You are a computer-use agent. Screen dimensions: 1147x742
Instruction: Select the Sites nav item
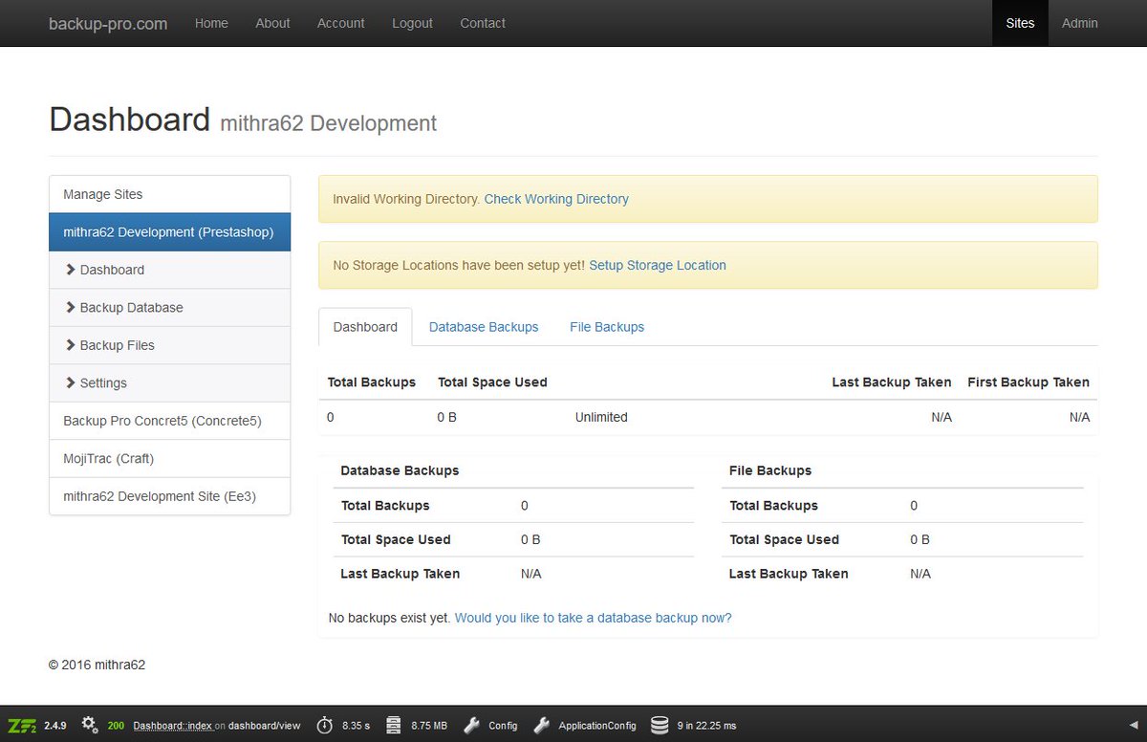[x=1020, y=23]
